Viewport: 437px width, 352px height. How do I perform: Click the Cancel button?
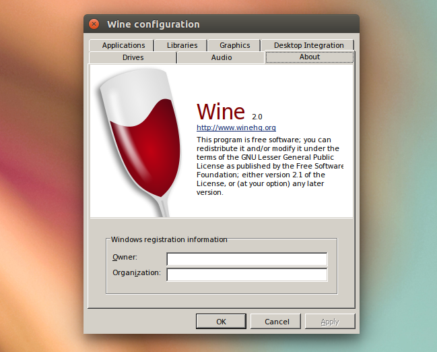click(x=277, y=322)
